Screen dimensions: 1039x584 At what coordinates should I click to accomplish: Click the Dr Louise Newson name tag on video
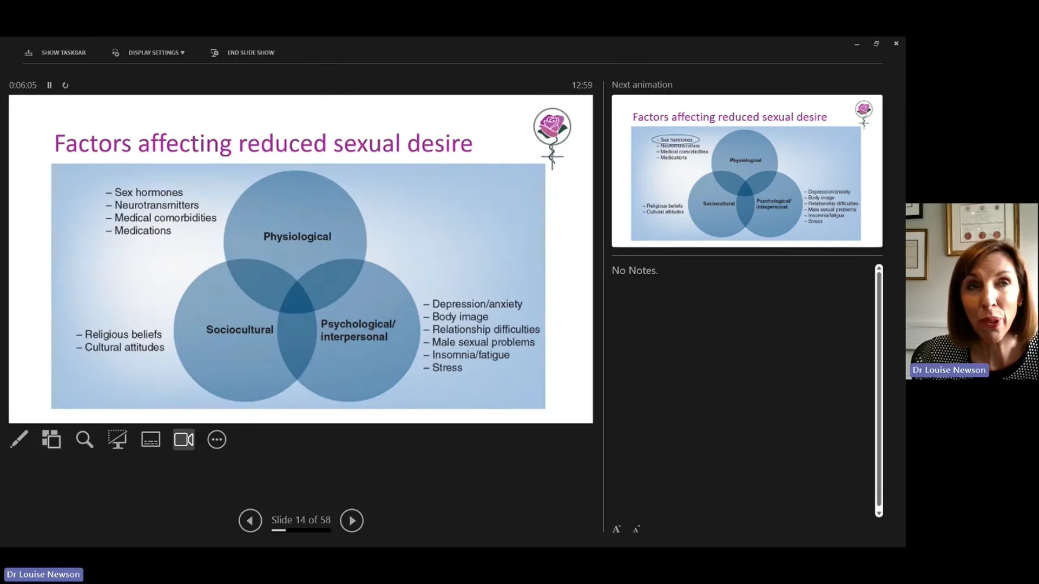coord(949,370)
